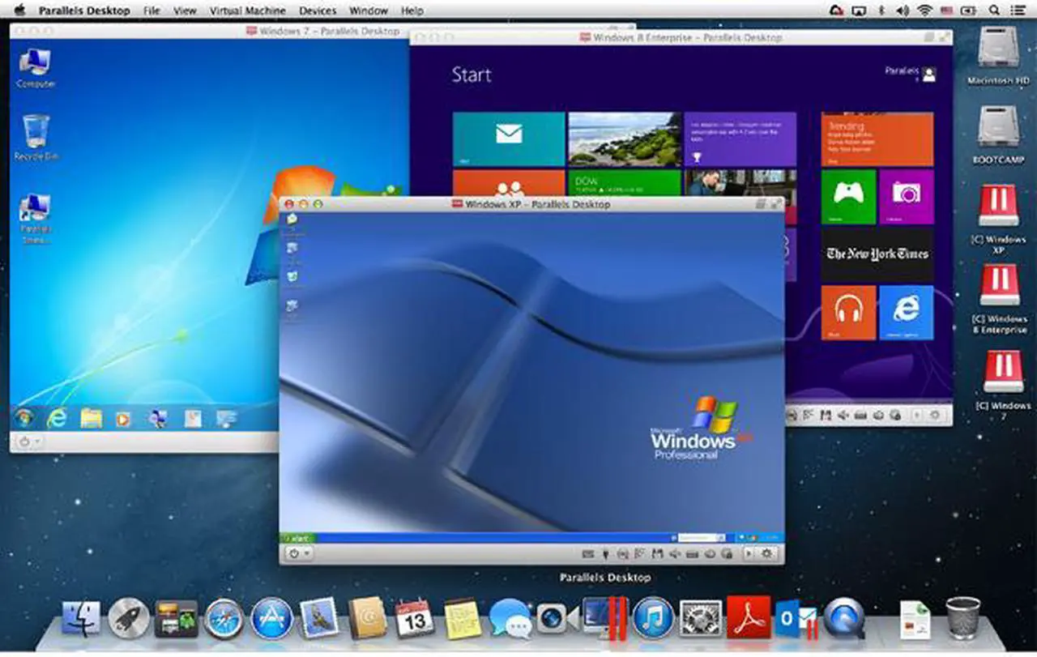Open the Finder icon in the Dock
The height and width of the screenshot is (657, 1037).
coord(81,619)
